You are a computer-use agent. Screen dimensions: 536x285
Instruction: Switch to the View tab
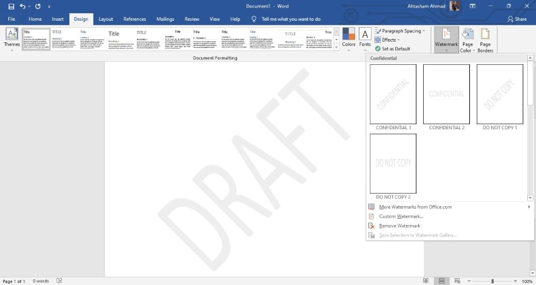click(214, 19)
